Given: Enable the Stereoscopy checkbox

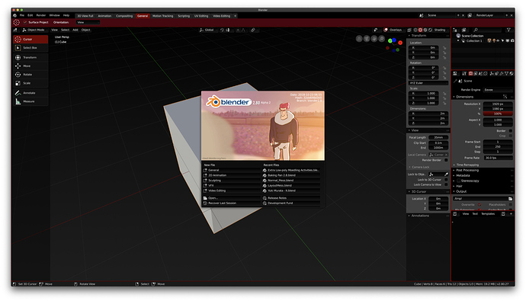Looking at the screenshot, I should pyautogui.click(x=458, y=181).
